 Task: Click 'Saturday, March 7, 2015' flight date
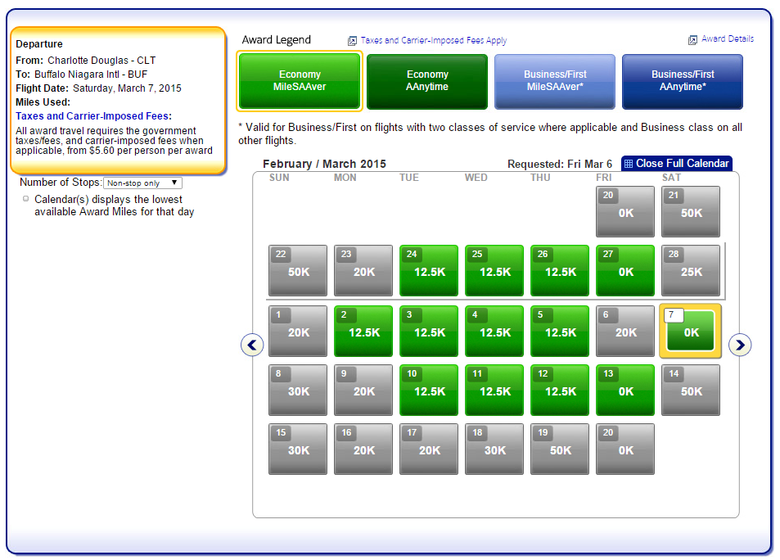coord(127,88)
